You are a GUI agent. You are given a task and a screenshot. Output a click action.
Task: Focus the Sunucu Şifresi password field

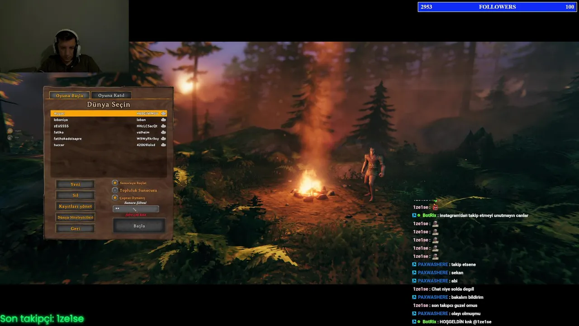[x=136, y=209]
